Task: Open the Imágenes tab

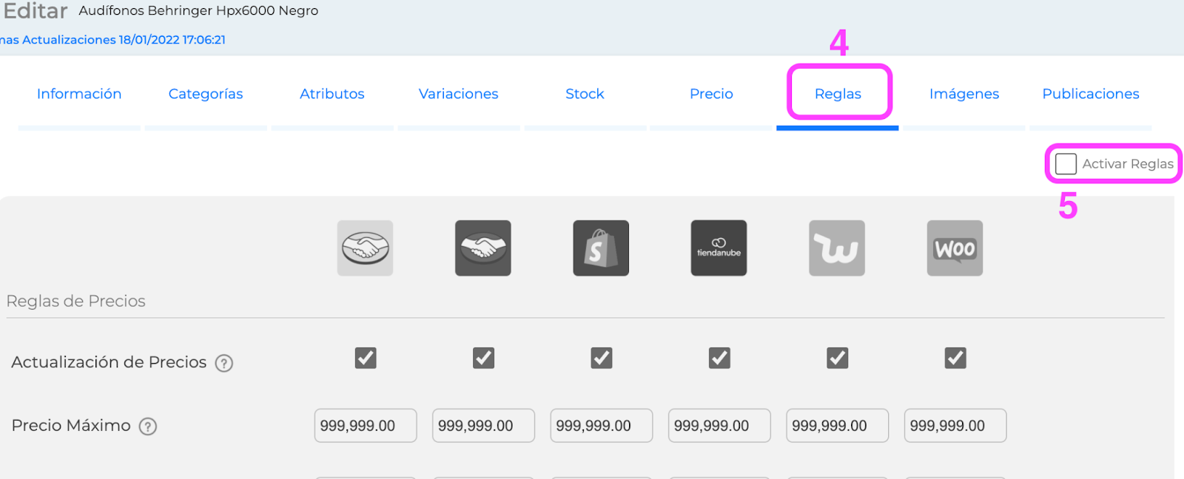Action: (x=964, y=94)
